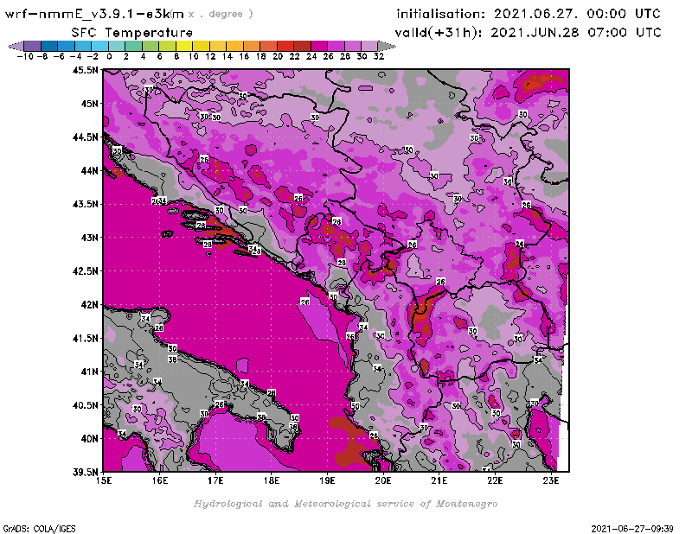
Task: Click the "16" value under the color legend
Action: (x=244, y=56)
